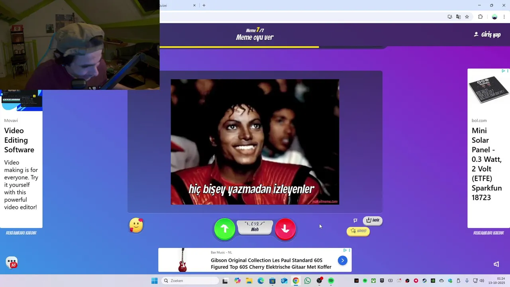Open the smiley emoji reaction button

136,226
